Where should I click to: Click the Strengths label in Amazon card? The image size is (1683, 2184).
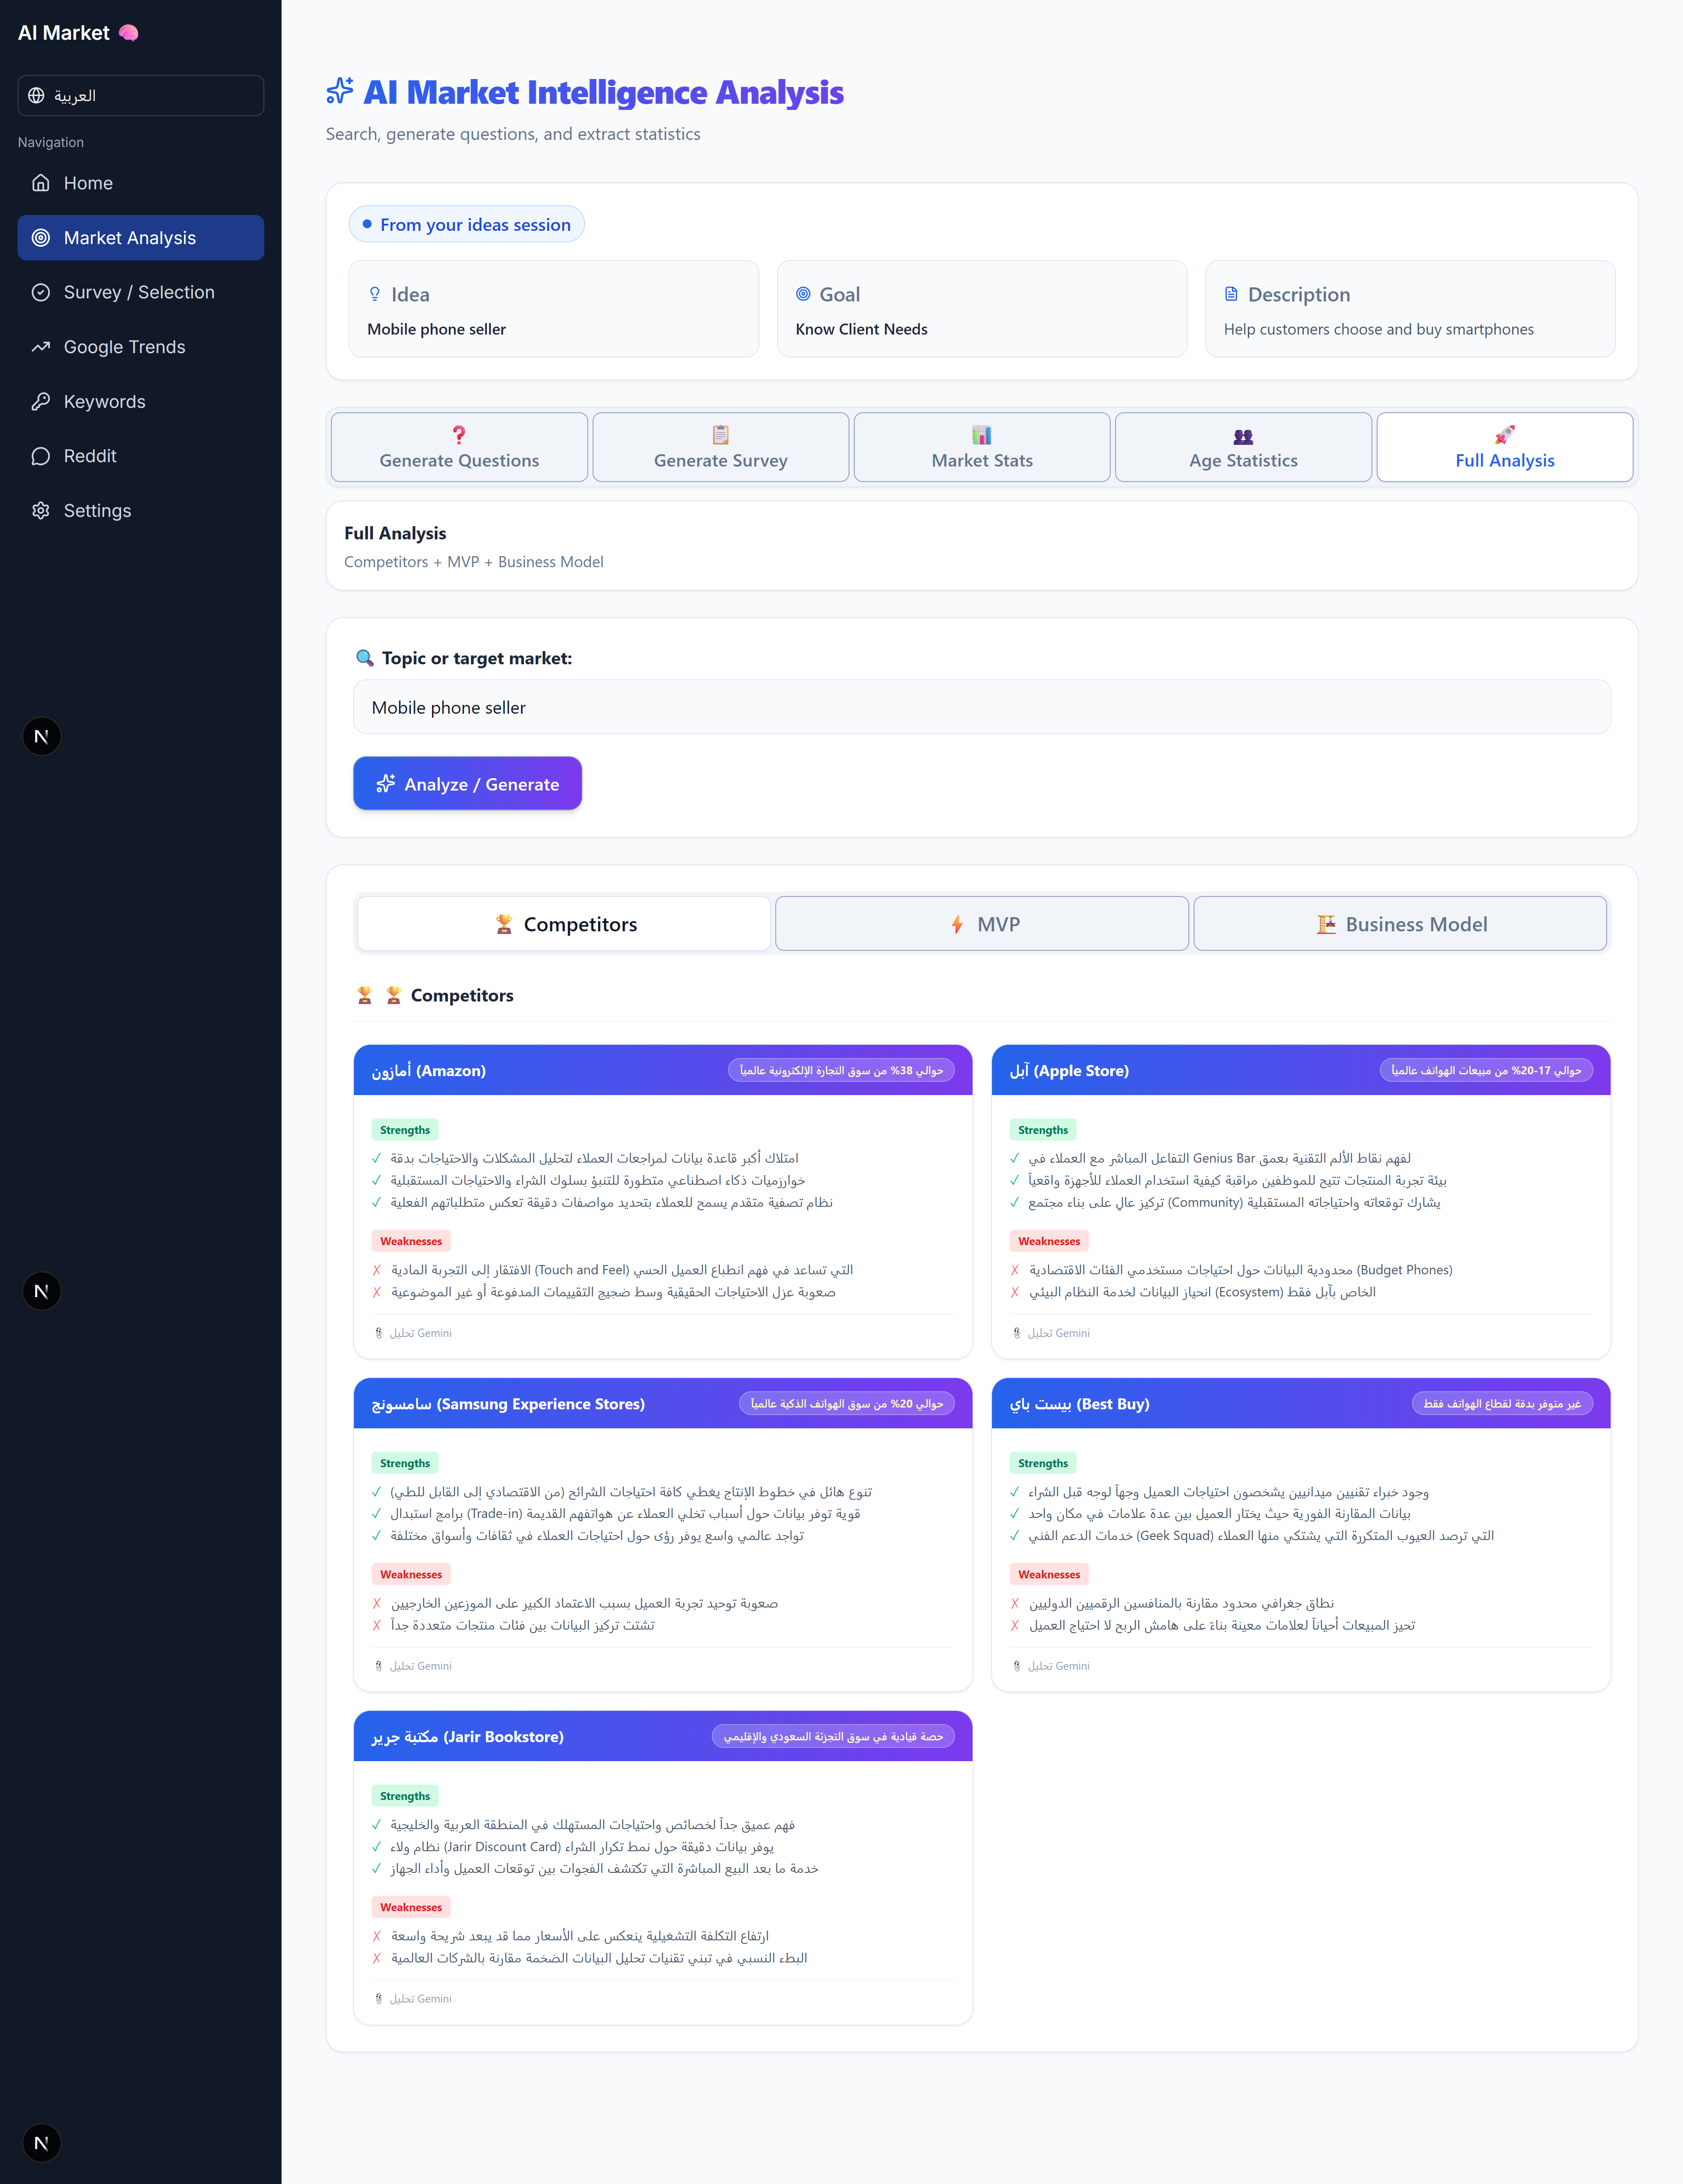405,1130
